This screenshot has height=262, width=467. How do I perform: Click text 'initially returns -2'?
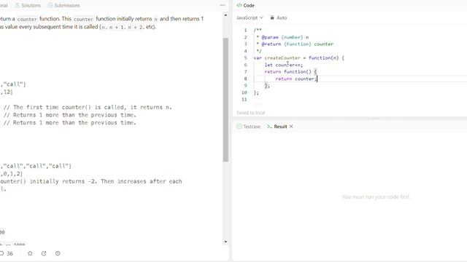click(x=62, y=181)
